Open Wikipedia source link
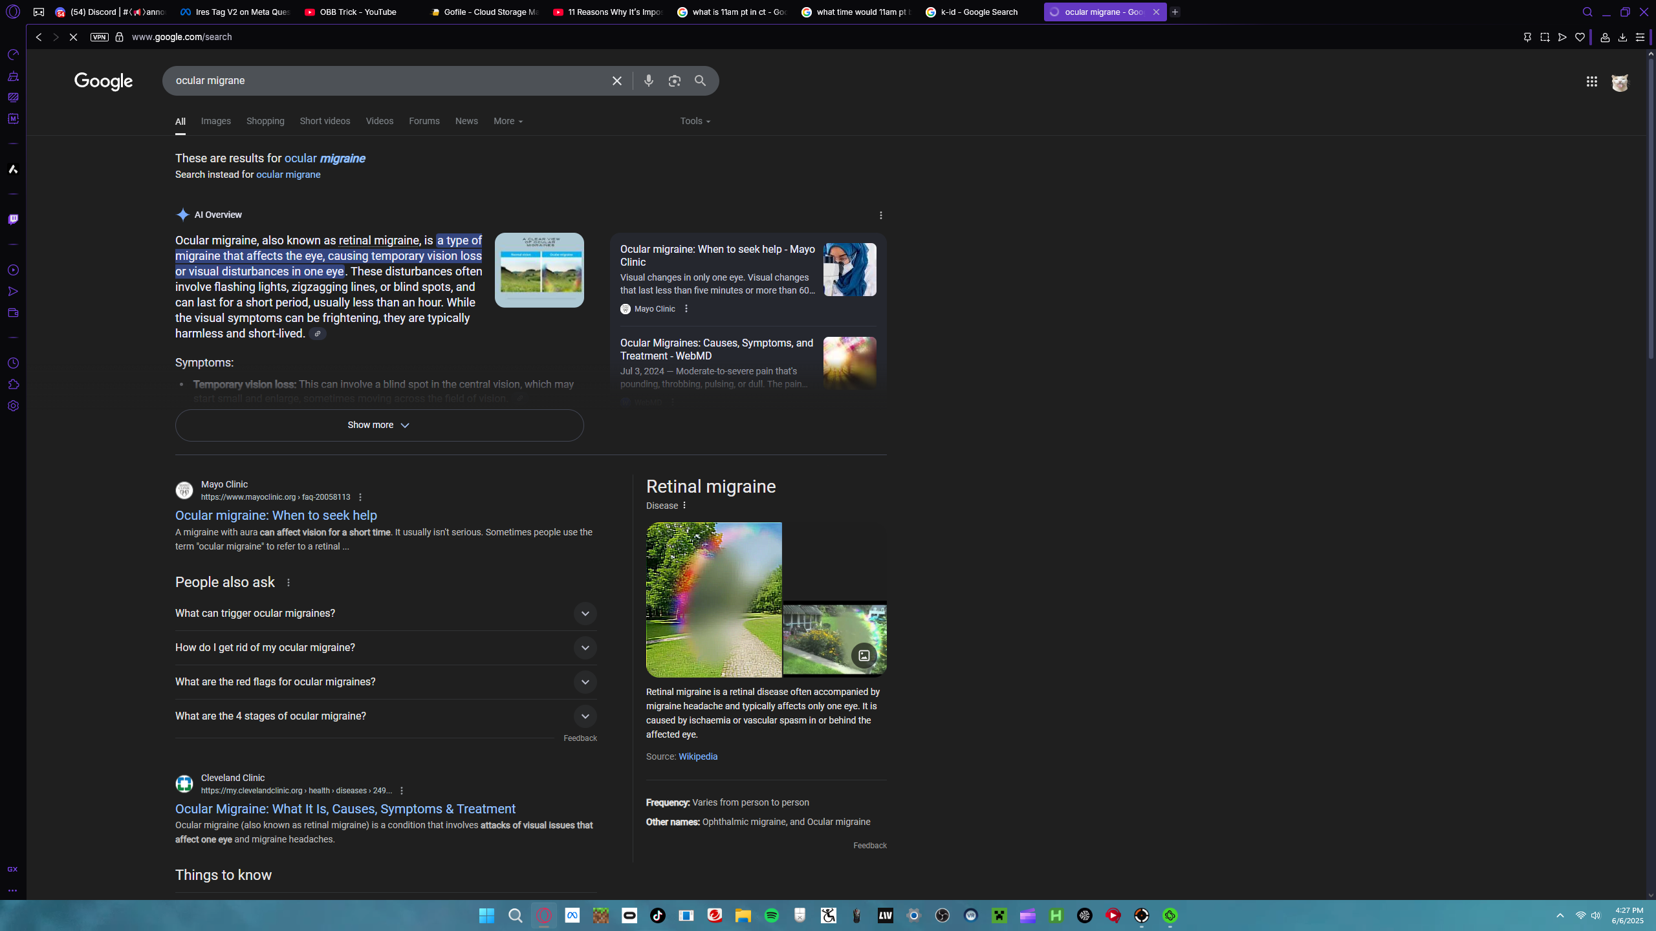Screen dimensions: 1656x931 [x=697, y=756]
